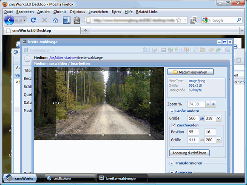Click the refresh icon in breite-waldwege toolbar
The image size is (247, 185).
click(145, 50)
